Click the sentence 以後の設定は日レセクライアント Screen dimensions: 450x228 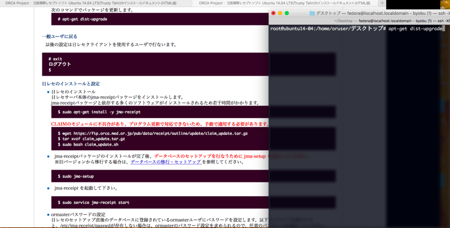[x=111, y=44]
